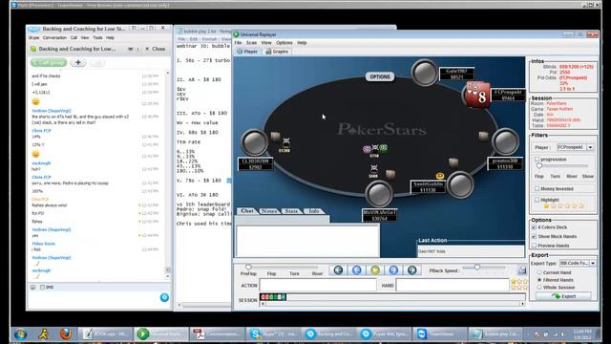
Task: Open Scan menu in Universal Replayer
Action: (251, 42)
